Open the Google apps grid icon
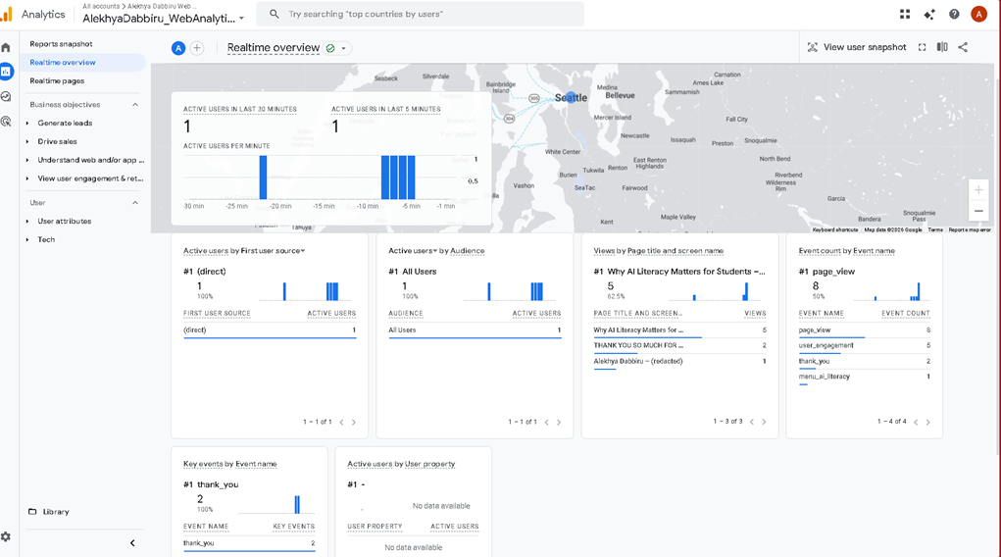The image size is (1001, 557). tap(904, 14)
